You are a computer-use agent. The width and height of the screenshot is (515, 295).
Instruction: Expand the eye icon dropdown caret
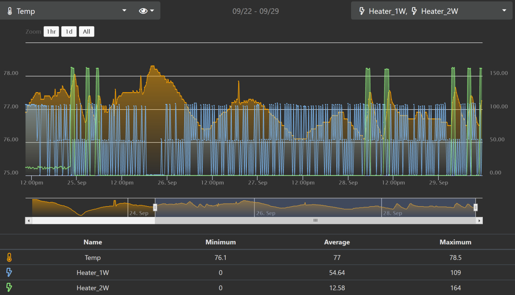(x=152, y=11)
